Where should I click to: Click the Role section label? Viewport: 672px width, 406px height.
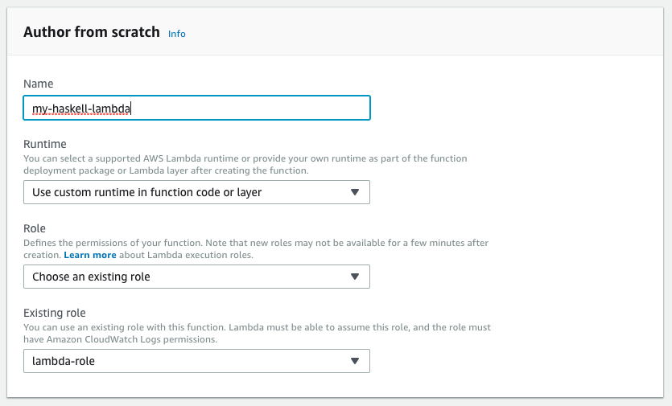tap(35, 228)
